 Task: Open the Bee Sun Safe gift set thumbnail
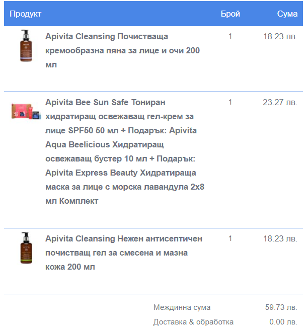point(26,111)
